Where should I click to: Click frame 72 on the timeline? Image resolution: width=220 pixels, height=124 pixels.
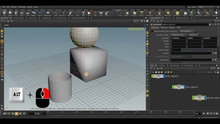pos(92,112)
